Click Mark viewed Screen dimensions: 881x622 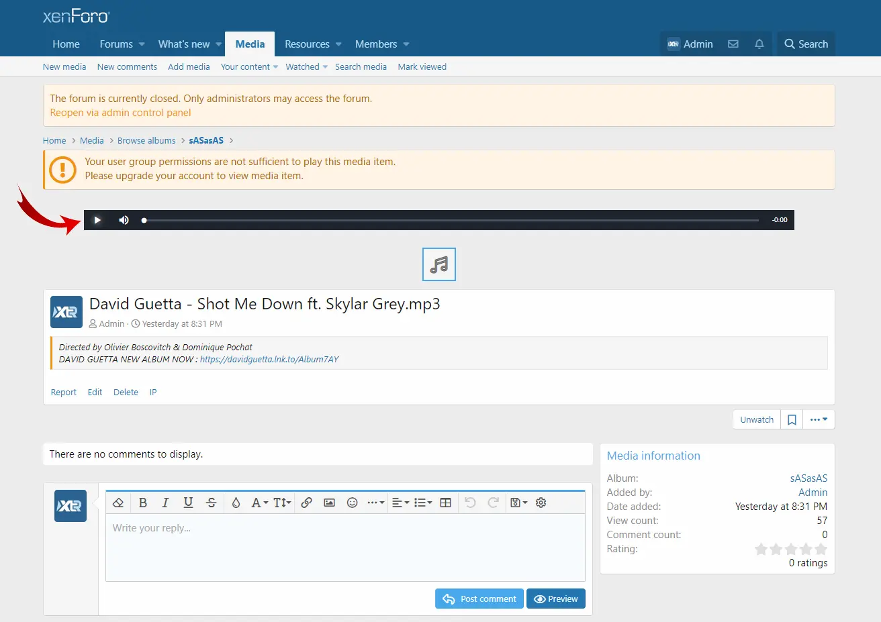pyautogui.click(x=422, y=67)
